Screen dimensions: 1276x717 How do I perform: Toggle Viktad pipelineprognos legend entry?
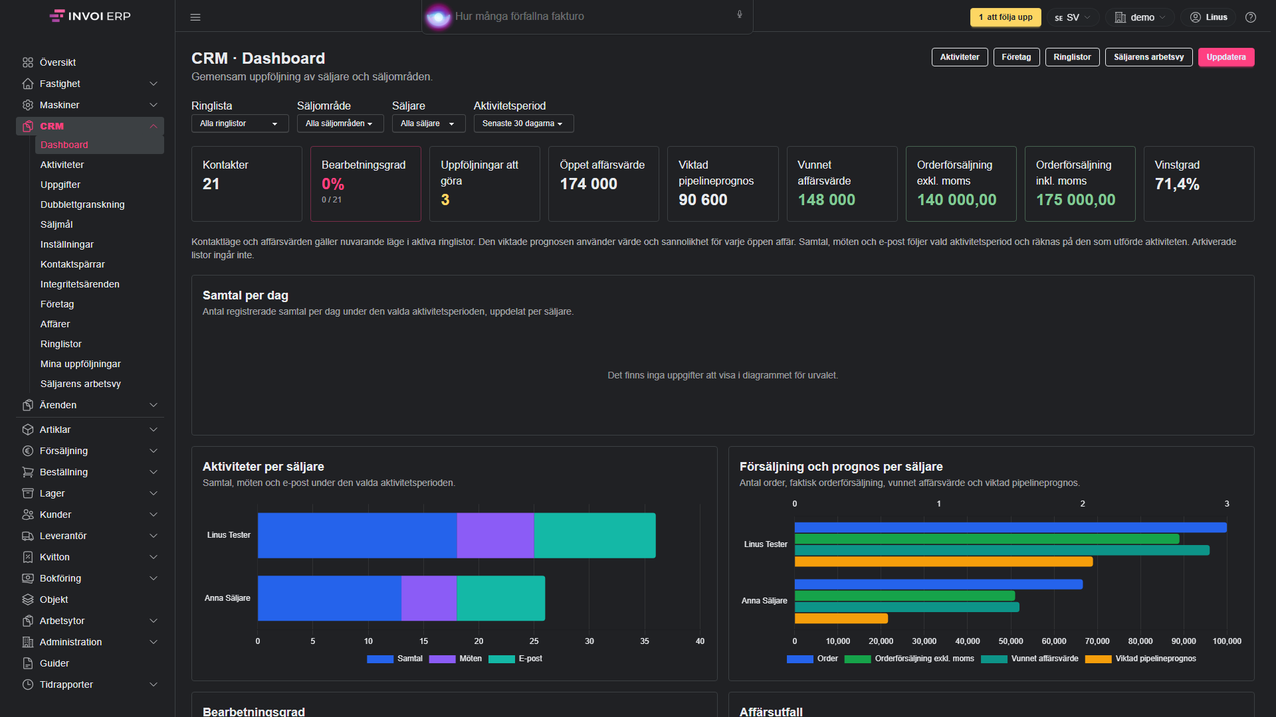coord(1140,659)
